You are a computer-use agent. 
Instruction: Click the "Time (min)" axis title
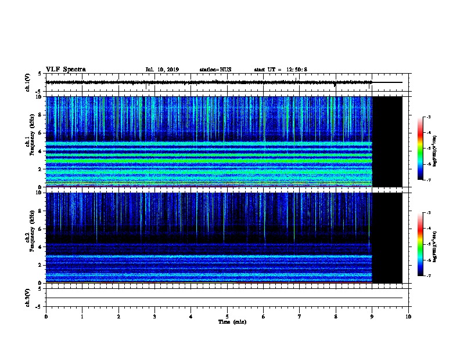[x=232, y=322]
